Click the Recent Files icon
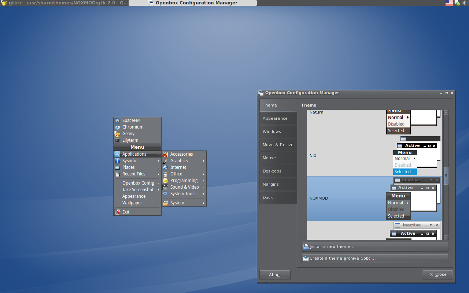 pos(117,174)
